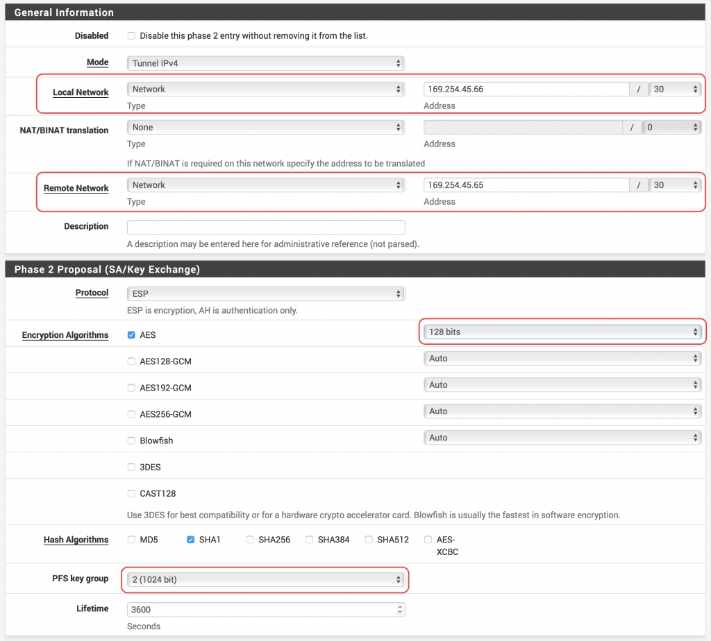The width and height of the screenshot is (711, 641).
Task: Open the Mode dropdown showing Tunnel IPv4
Action: [265, 63]
